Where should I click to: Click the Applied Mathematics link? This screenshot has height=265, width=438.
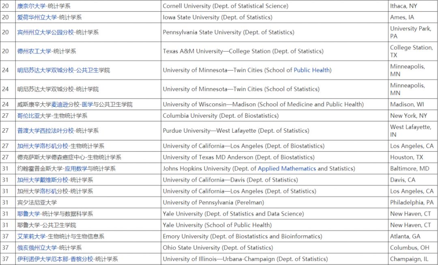point(287,168)
